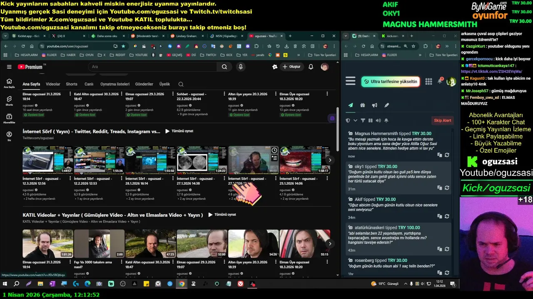Click Oluştur create button on YouTube
The height and width of the screenshot is (299, 533).
point(291,66)
